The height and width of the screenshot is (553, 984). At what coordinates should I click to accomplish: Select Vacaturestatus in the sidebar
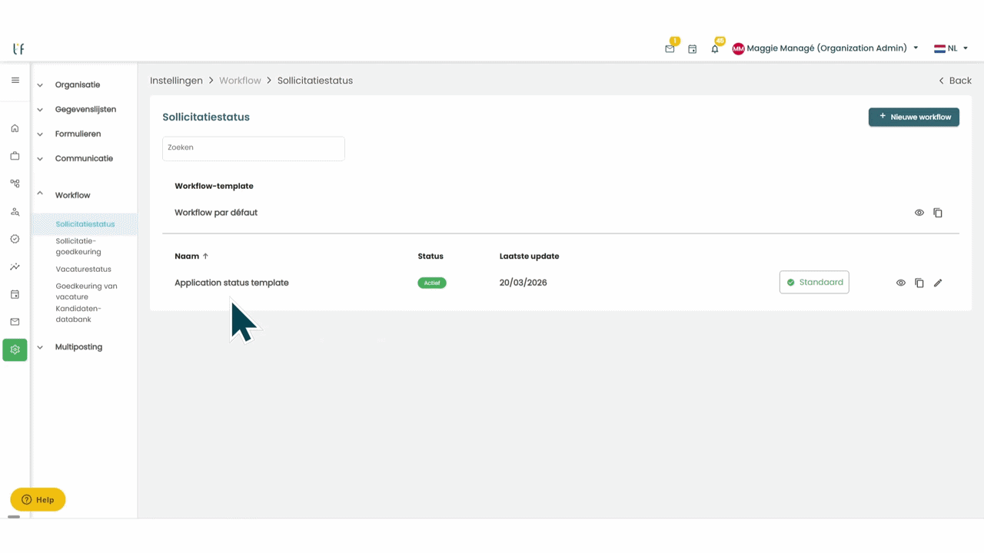click(x=83, y=270)
